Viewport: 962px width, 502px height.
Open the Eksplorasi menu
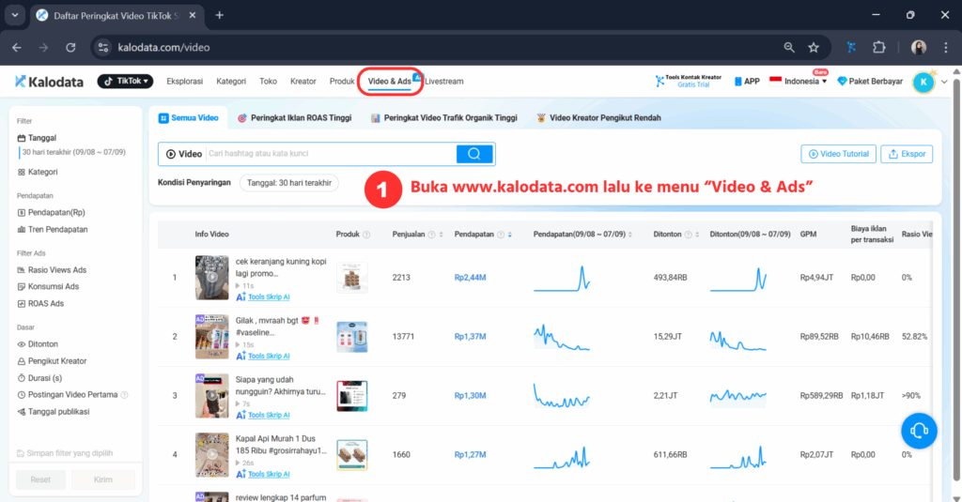[x=185, y=82]
